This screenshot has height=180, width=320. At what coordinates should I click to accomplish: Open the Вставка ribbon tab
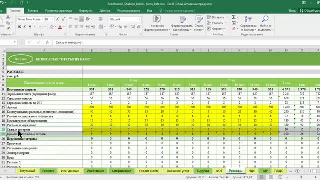coord(33,11)
